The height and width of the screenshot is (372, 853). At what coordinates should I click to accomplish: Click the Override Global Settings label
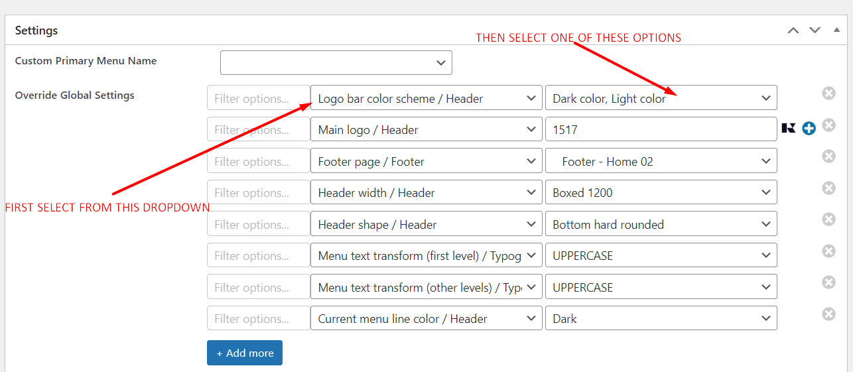coord(75,95)
